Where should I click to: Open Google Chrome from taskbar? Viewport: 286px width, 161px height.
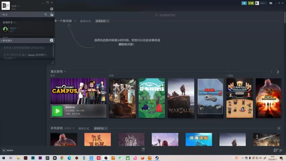[x=62, y=158]
